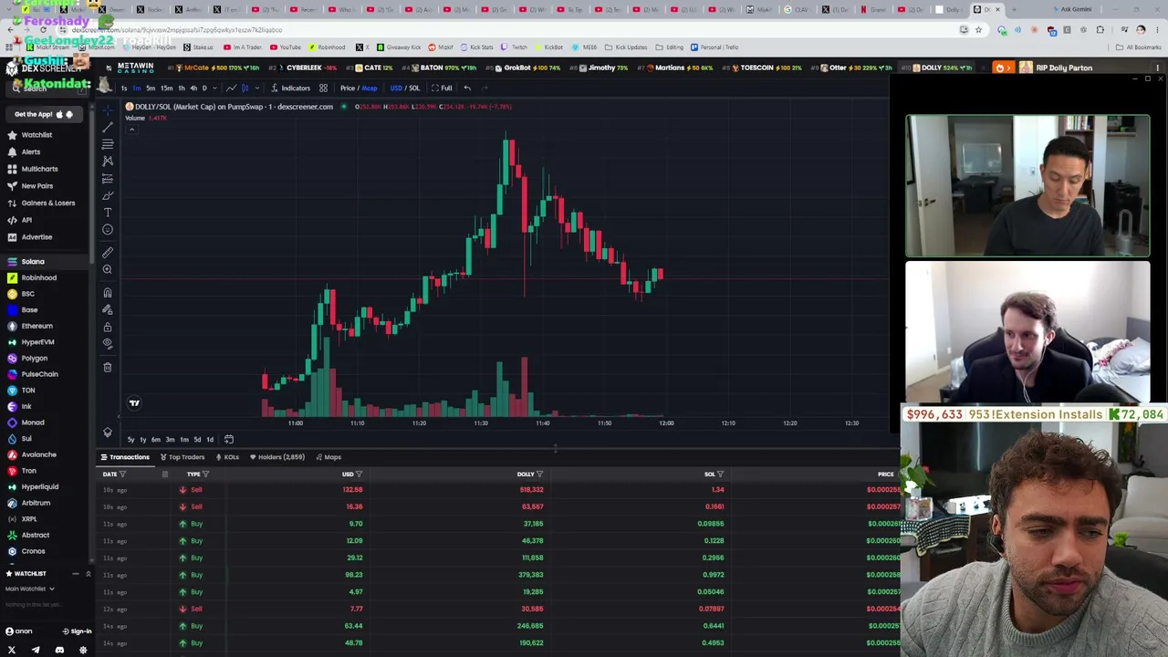Set the chart range to 5d
1168x657 pixels.
click(196, 440)
